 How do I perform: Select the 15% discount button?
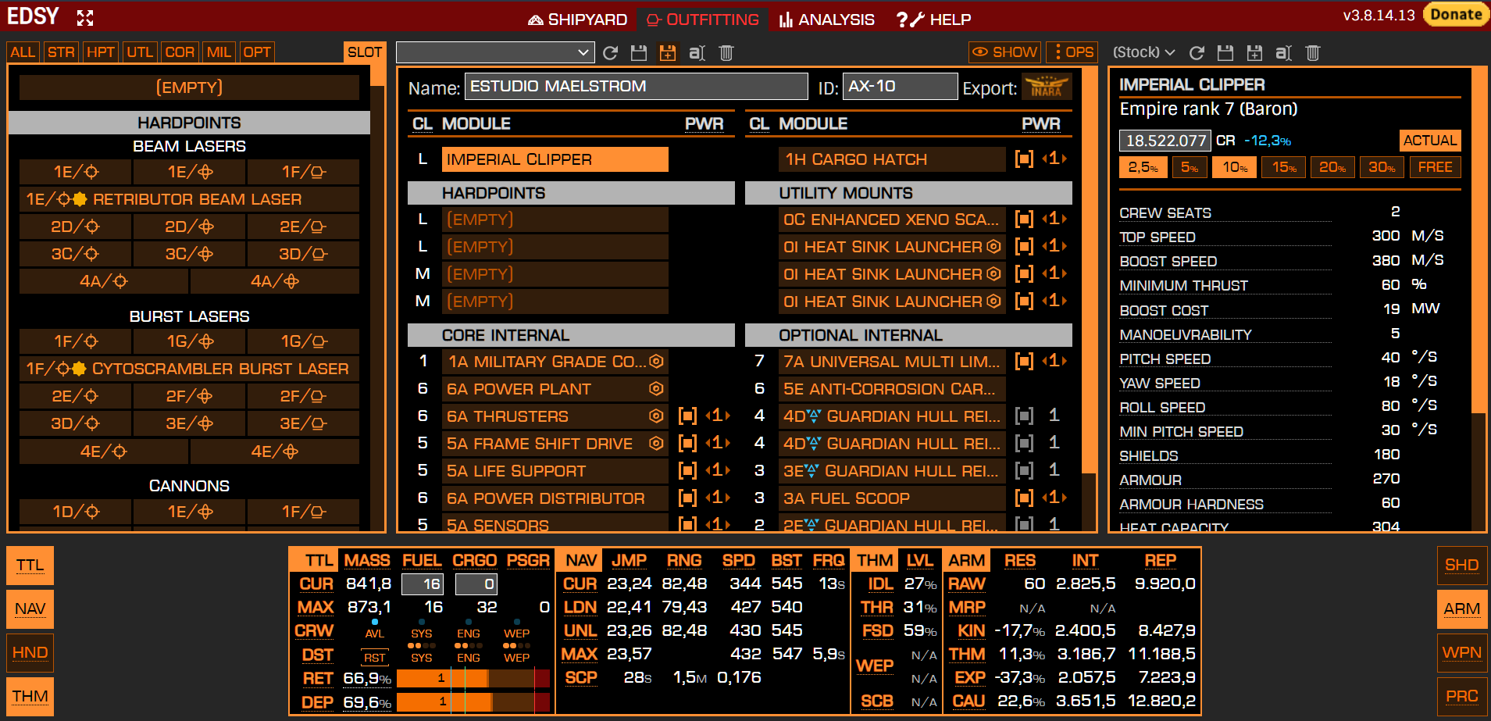pos(1284,167)
